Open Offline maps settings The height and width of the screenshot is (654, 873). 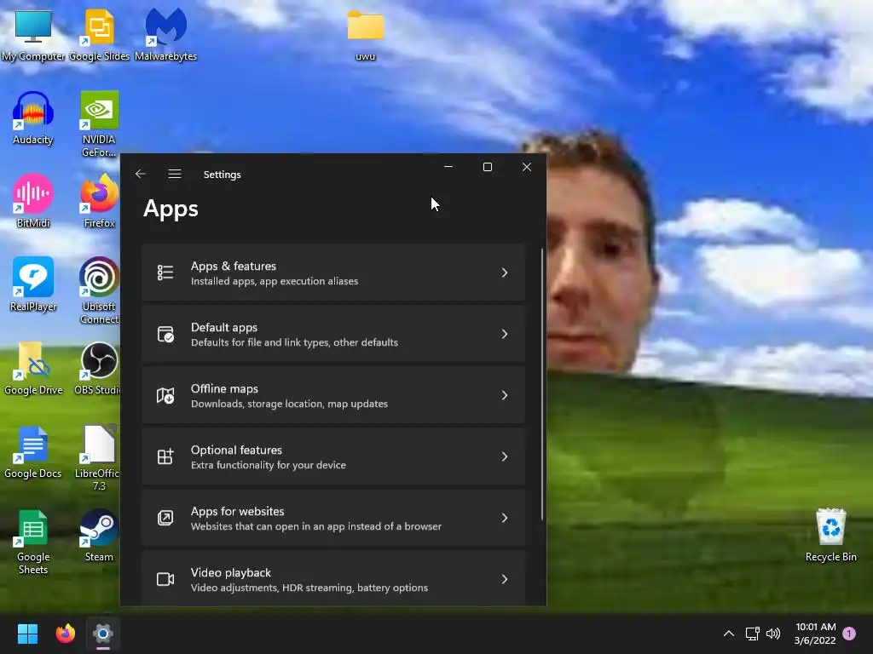pyautogui.click(x=333, y=395)
